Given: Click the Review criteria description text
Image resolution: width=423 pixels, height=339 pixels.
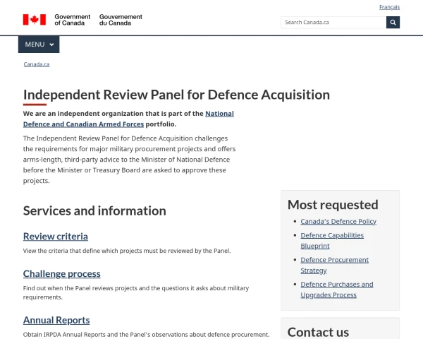Looking at the screenshot, I should click(127, 251).
